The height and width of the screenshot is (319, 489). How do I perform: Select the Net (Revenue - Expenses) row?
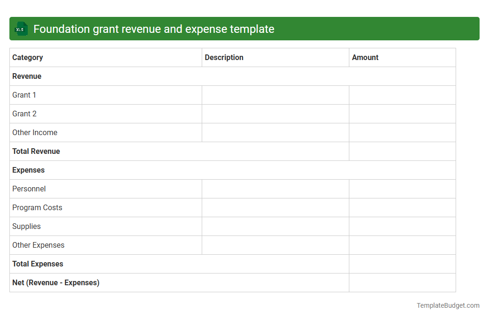click(55, 282)
